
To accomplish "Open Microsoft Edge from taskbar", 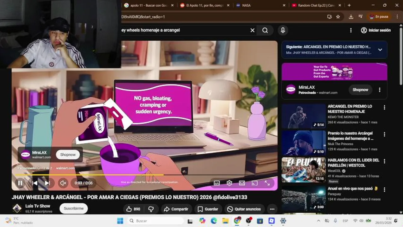I will coord(213,221).
